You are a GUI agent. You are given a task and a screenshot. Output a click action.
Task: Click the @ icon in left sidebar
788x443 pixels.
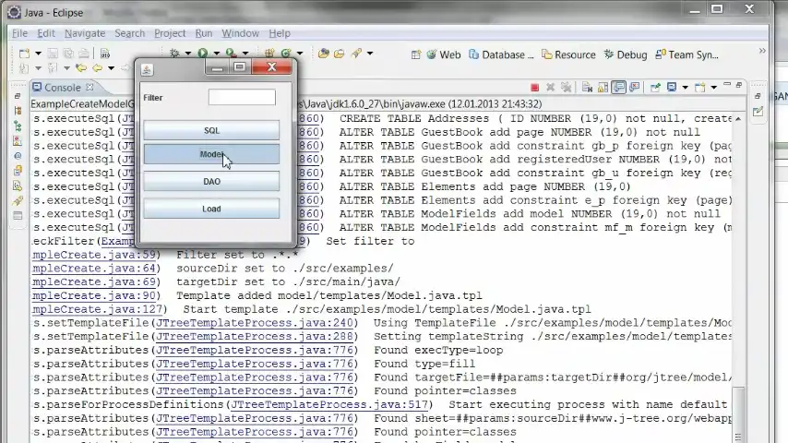pos(18,156)
